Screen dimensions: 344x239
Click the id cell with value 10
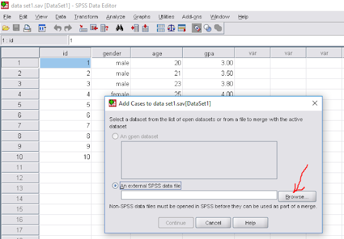[x=66, y=157]
